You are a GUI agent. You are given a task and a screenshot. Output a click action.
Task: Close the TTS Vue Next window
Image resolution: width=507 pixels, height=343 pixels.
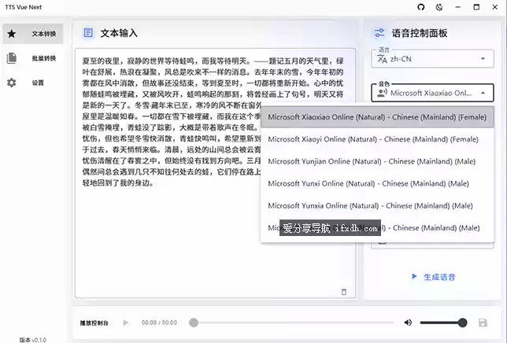[494, 7]
